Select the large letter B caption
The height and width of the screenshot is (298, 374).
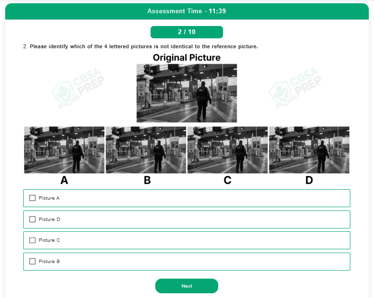147,180
